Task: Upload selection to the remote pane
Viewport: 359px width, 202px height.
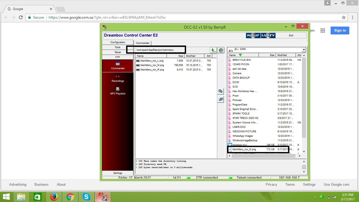Action: click(x=221, y=99)
